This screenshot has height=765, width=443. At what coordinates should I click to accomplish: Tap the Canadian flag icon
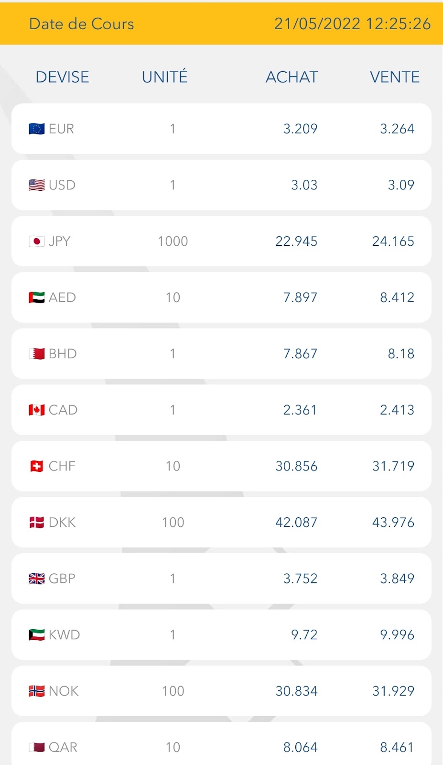(x=37, y=410)
